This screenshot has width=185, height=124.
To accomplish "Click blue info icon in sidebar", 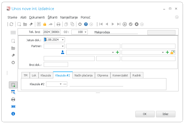I will (x=13, y=114).
